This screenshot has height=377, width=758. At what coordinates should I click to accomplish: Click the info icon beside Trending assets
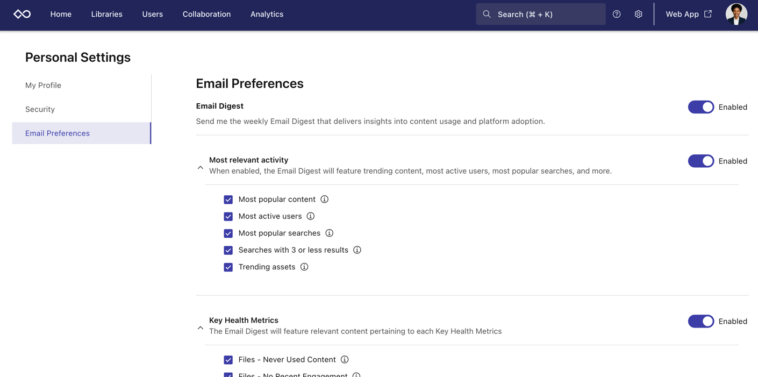[x=304, y=267]
